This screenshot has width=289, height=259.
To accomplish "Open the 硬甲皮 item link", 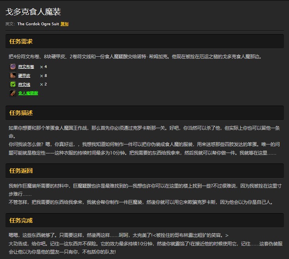I will click(24, 76).
